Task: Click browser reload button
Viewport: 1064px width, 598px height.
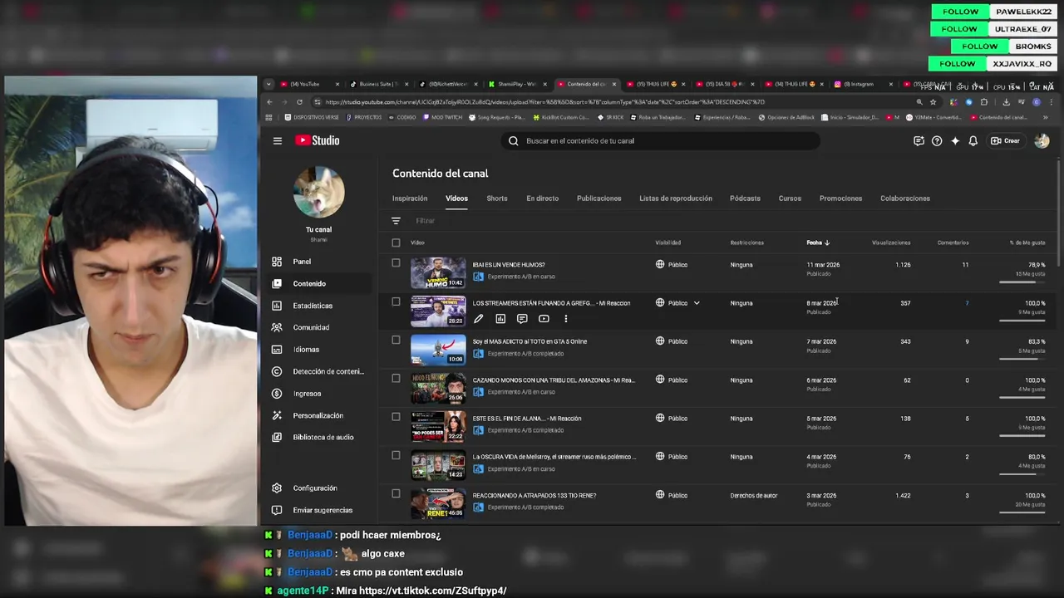Action: (x=299, y=102)
